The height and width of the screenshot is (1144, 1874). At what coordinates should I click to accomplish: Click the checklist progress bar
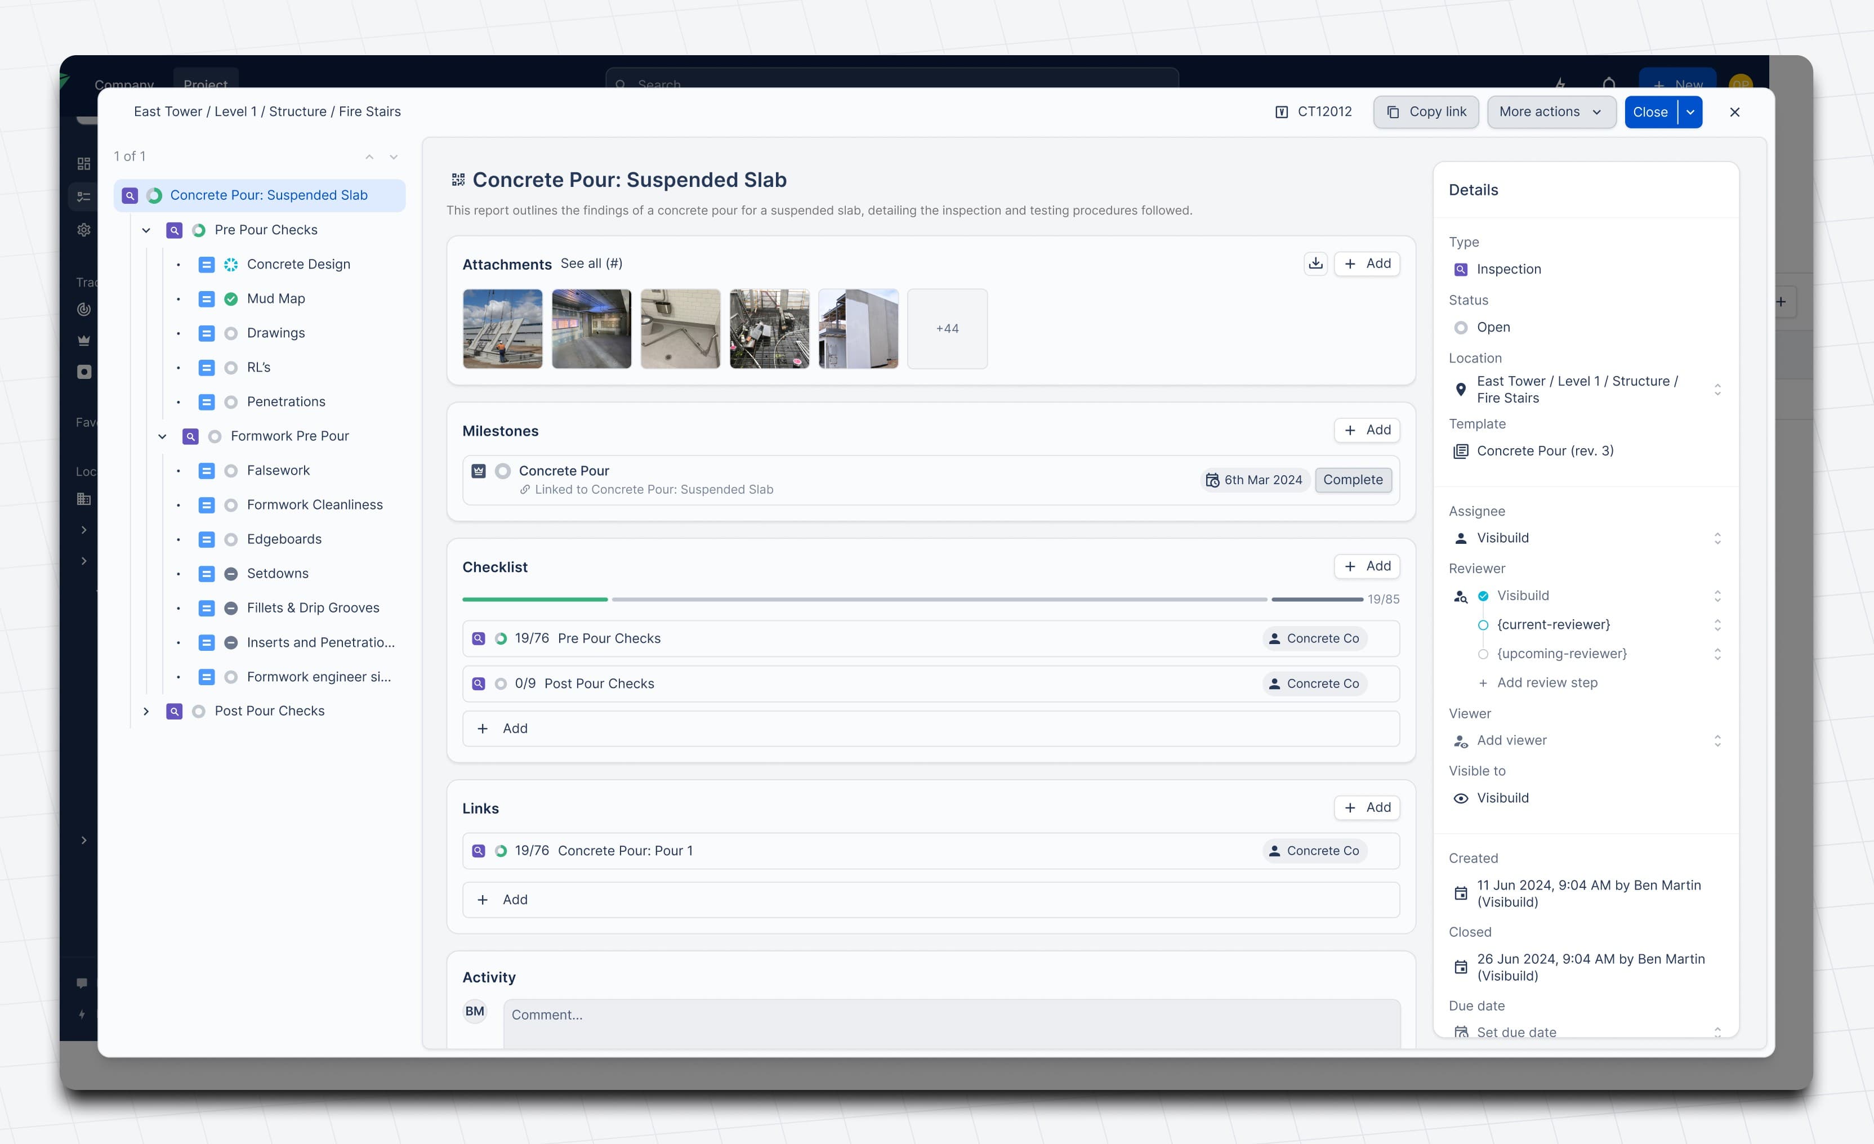[x=912, y=600]
